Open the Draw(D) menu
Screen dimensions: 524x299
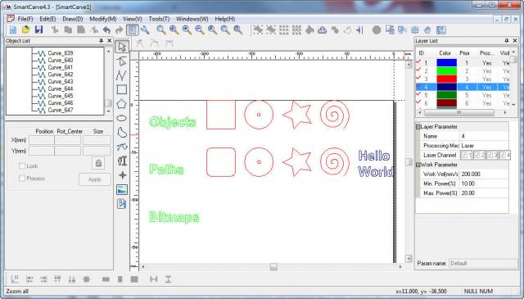pos(73,19)
